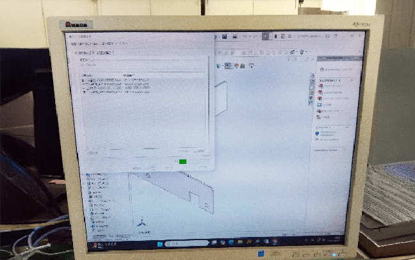Click the green highlighted button in dialog
Viewport: 415px width, 260px height.
click(184, 163)
